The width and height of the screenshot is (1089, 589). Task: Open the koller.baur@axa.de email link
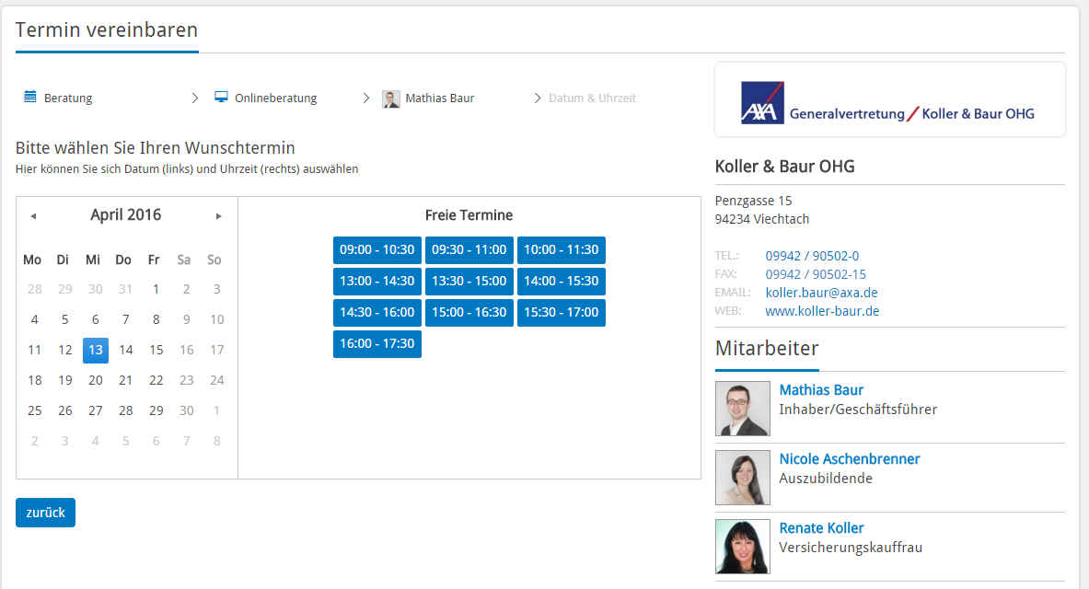821,293
